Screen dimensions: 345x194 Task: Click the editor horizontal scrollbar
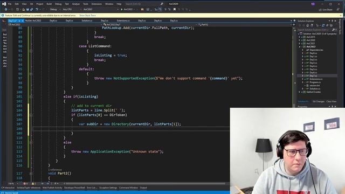click(x=145, y=183)
